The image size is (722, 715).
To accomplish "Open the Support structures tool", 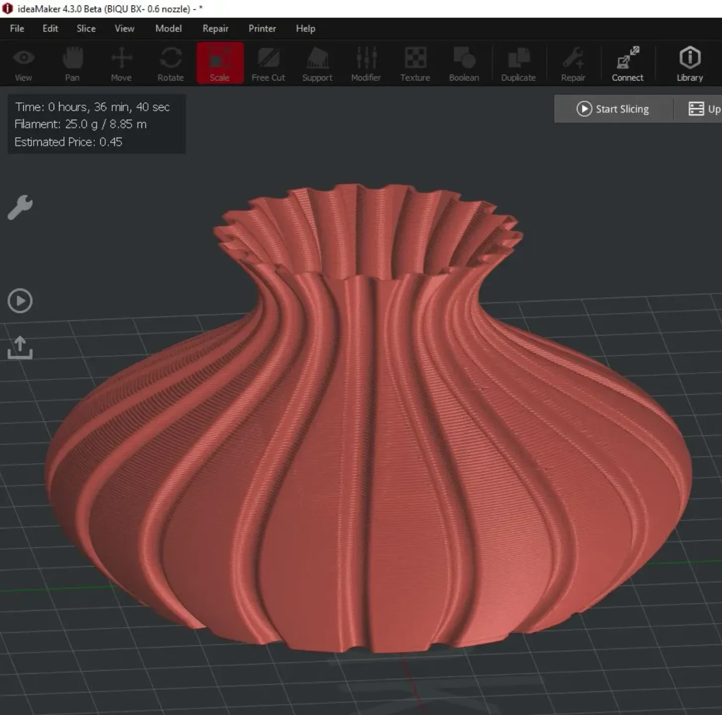I will coord(317,64).
